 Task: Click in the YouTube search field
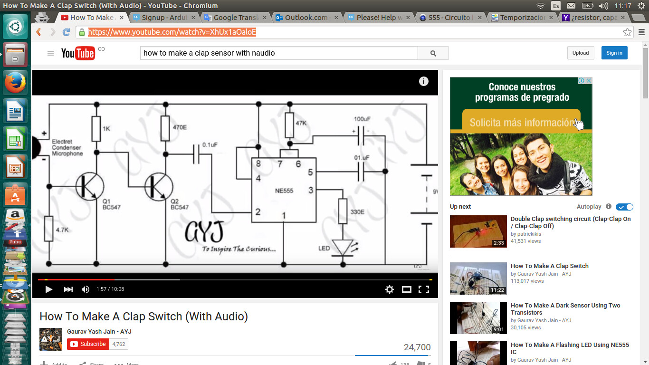click(x=279, y=53)
